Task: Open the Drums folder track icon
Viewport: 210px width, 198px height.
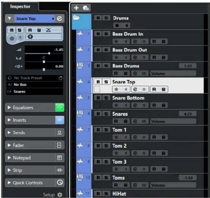Action: [76, 18]
